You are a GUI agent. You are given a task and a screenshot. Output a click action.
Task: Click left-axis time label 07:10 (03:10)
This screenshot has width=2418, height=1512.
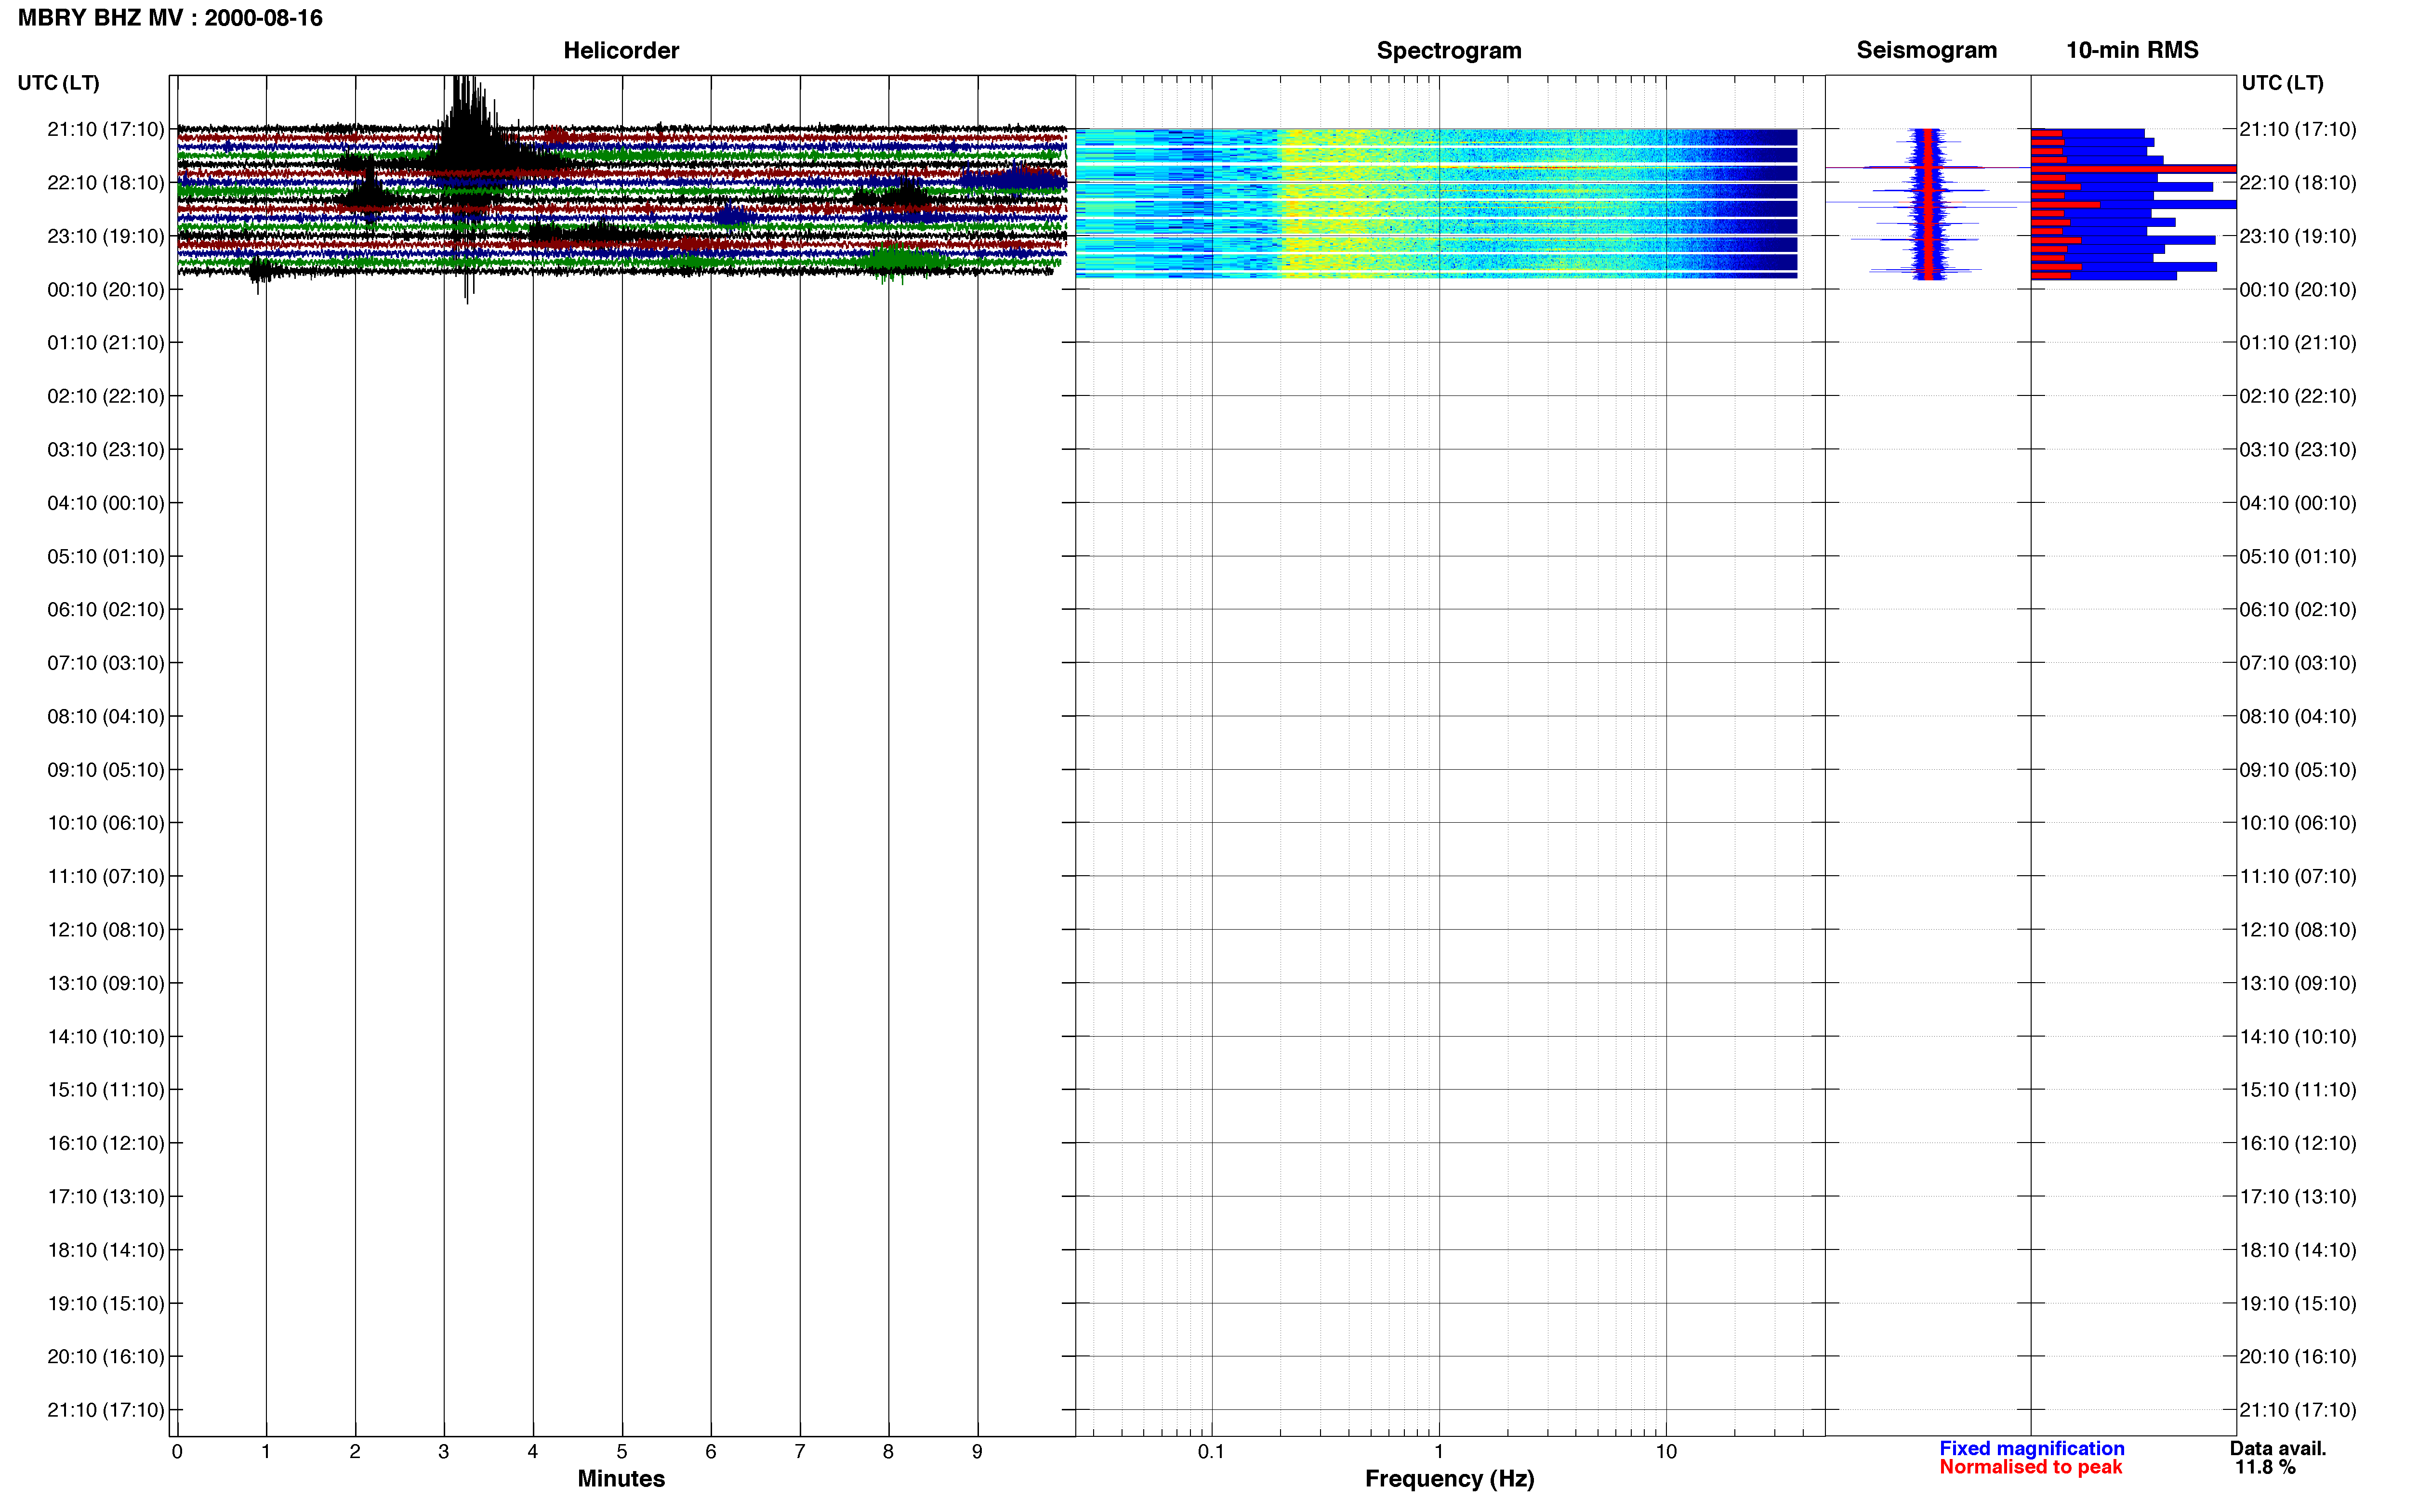pos(106,663)
